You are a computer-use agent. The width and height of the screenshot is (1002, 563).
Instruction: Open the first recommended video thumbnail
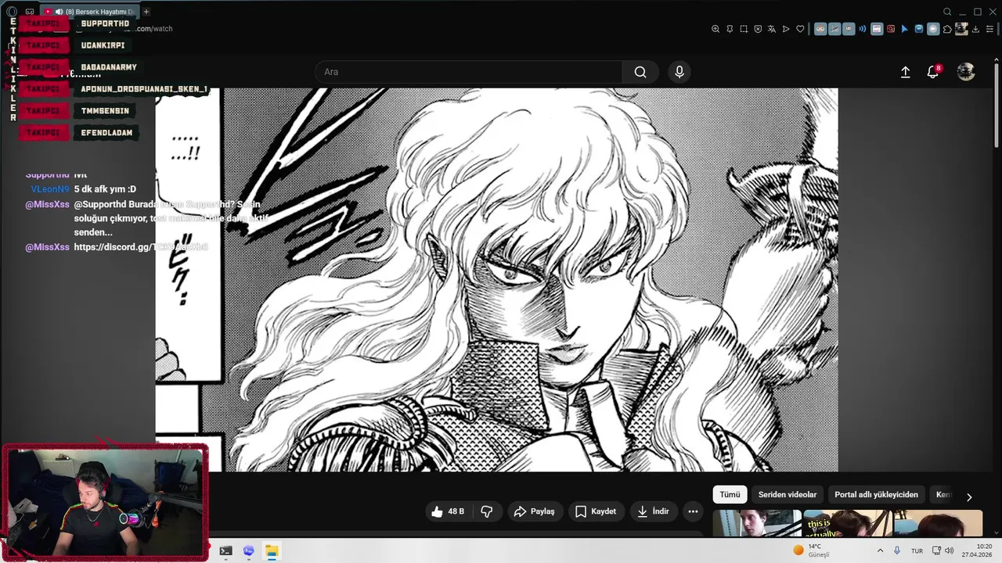pyautogui.click(x=757, y=523)
